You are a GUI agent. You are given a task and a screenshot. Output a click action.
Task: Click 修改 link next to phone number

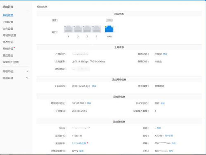pyautogui.click(x=170, y=151)
